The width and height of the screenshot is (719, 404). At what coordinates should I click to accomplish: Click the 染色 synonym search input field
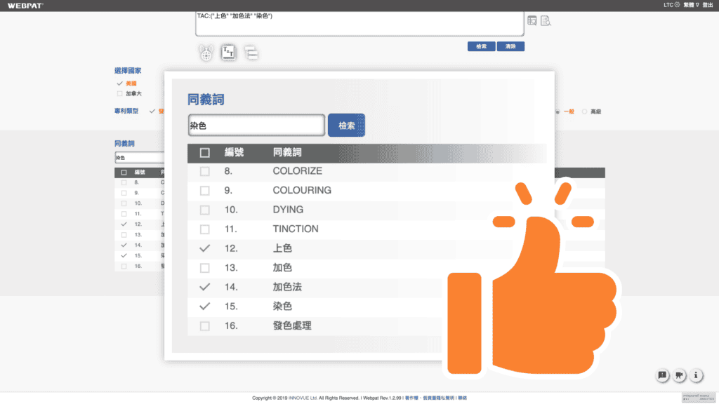(256, 125)
